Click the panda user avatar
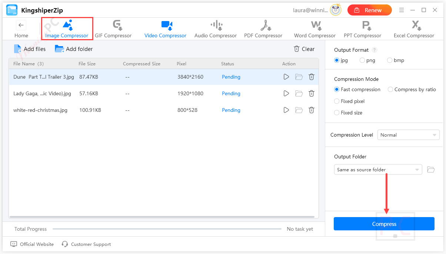The width and height of the screenshot is (446, 254). (336, 10)
